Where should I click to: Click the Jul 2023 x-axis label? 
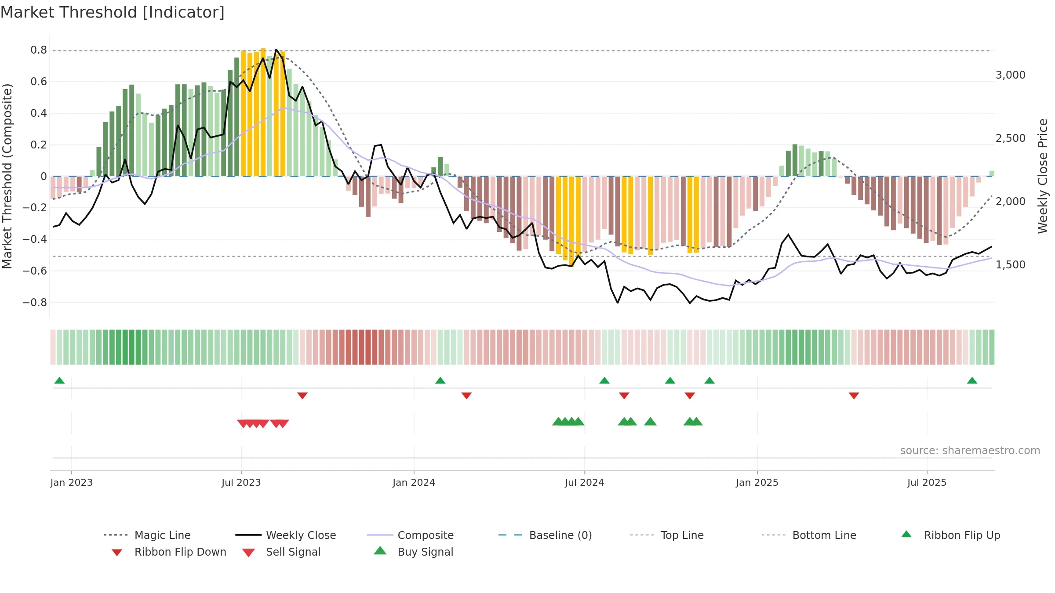point(241,482)
